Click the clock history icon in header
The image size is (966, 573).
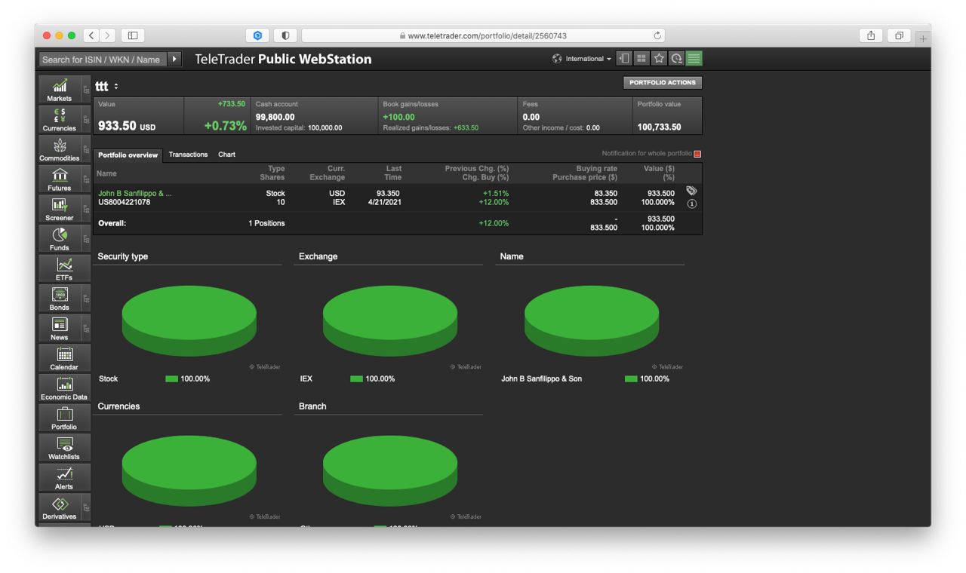[x=676, y=58]
